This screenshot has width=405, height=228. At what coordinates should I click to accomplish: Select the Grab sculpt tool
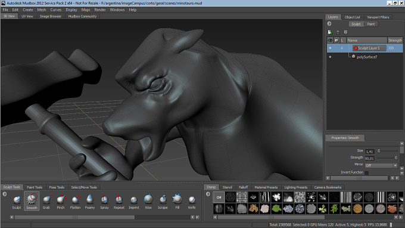46,201
